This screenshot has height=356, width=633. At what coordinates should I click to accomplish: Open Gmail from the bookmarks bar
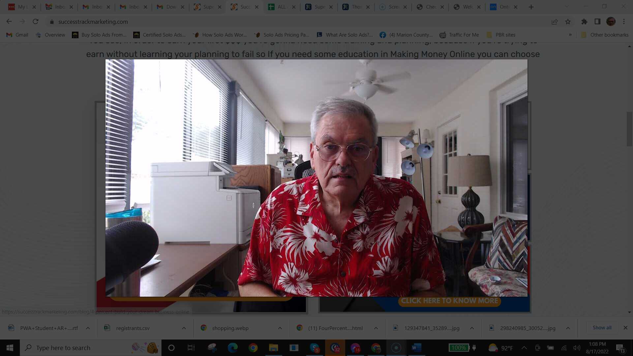(x=16, y=35)
